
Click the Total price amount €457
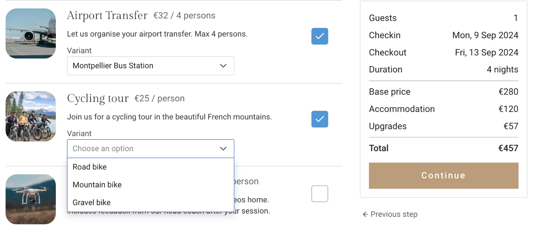pos(508,148)
